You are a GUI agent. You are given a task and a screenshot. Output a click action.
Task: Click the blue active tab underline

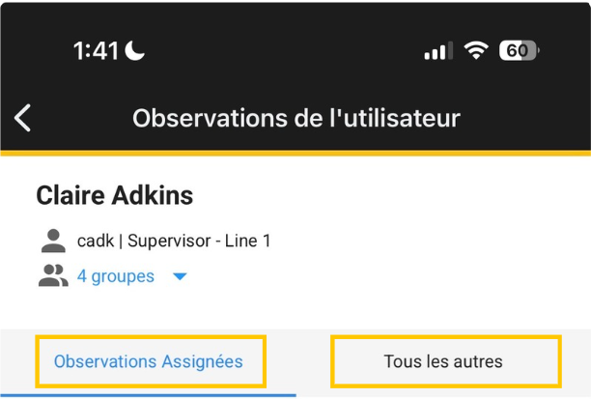tap(149, 394)
